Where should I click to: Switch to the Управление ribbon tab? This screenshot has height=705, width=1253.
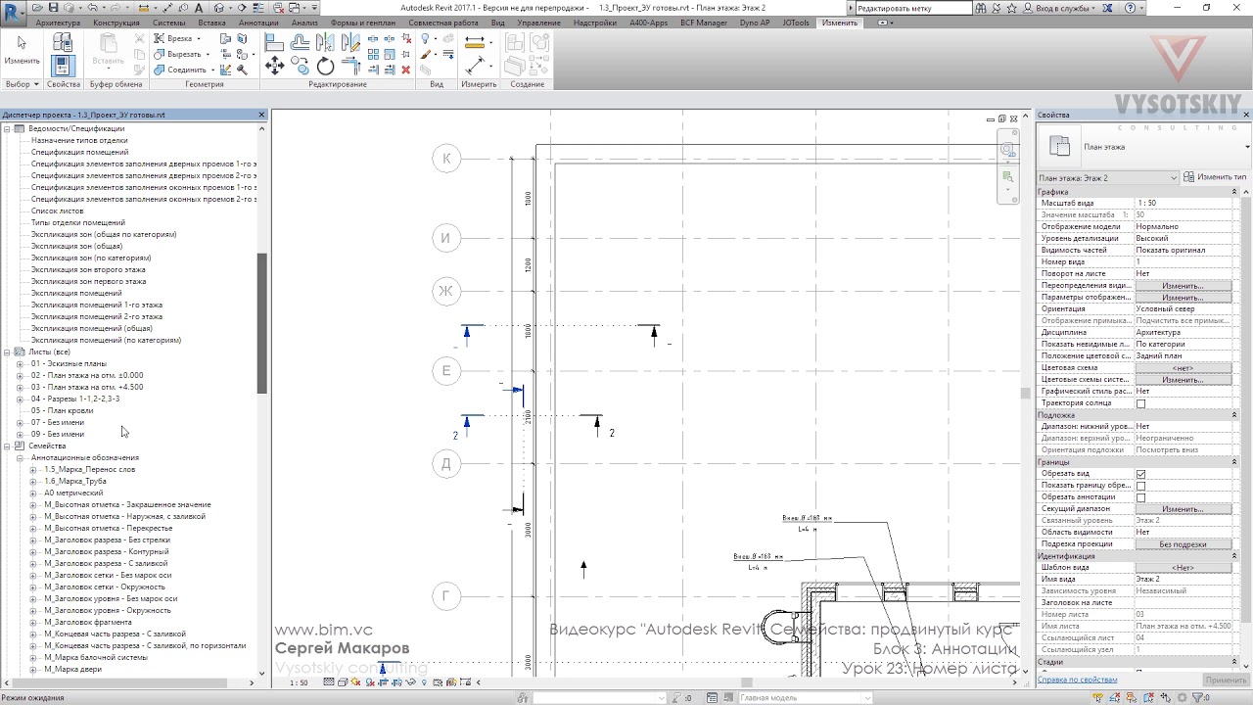pos(539,23)
